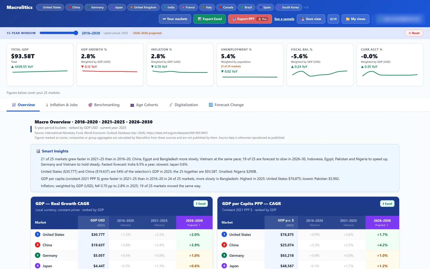Click the Japan market chip
Image resolution: width=430 pixels, height=269 pixels.
coord(117,7)
